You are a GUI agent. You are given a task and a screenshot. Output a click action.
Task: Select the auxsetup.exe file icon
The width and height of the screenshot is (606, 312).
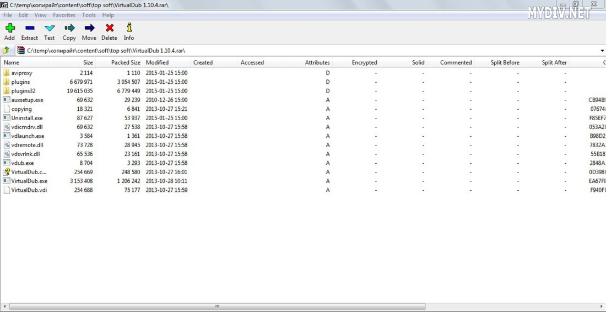6,100
